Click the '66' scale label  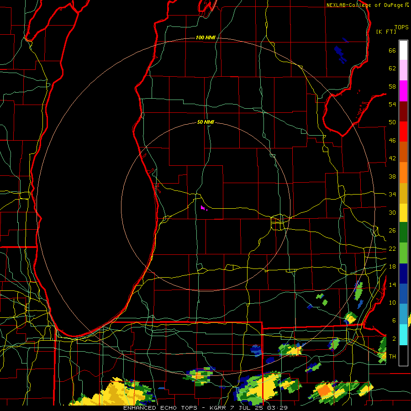(x=392, y=50)
